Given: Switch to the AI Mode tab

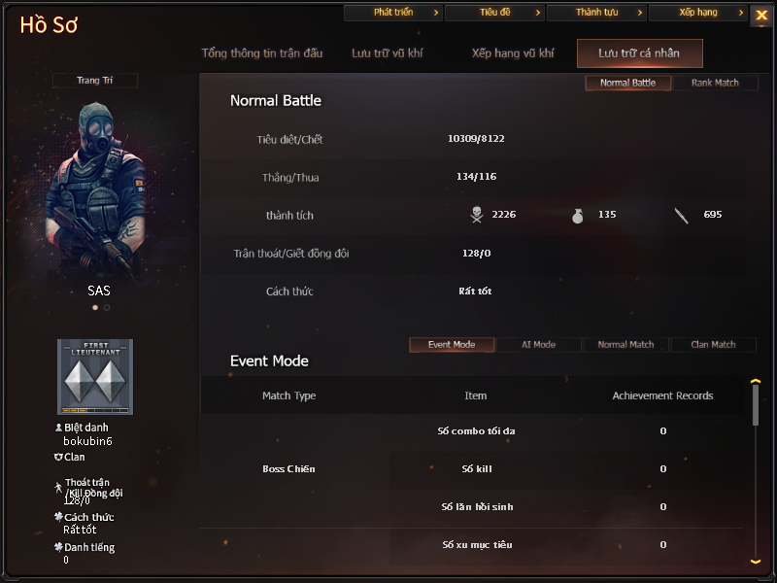Looking at the screenshot, I should click(539, 345).
